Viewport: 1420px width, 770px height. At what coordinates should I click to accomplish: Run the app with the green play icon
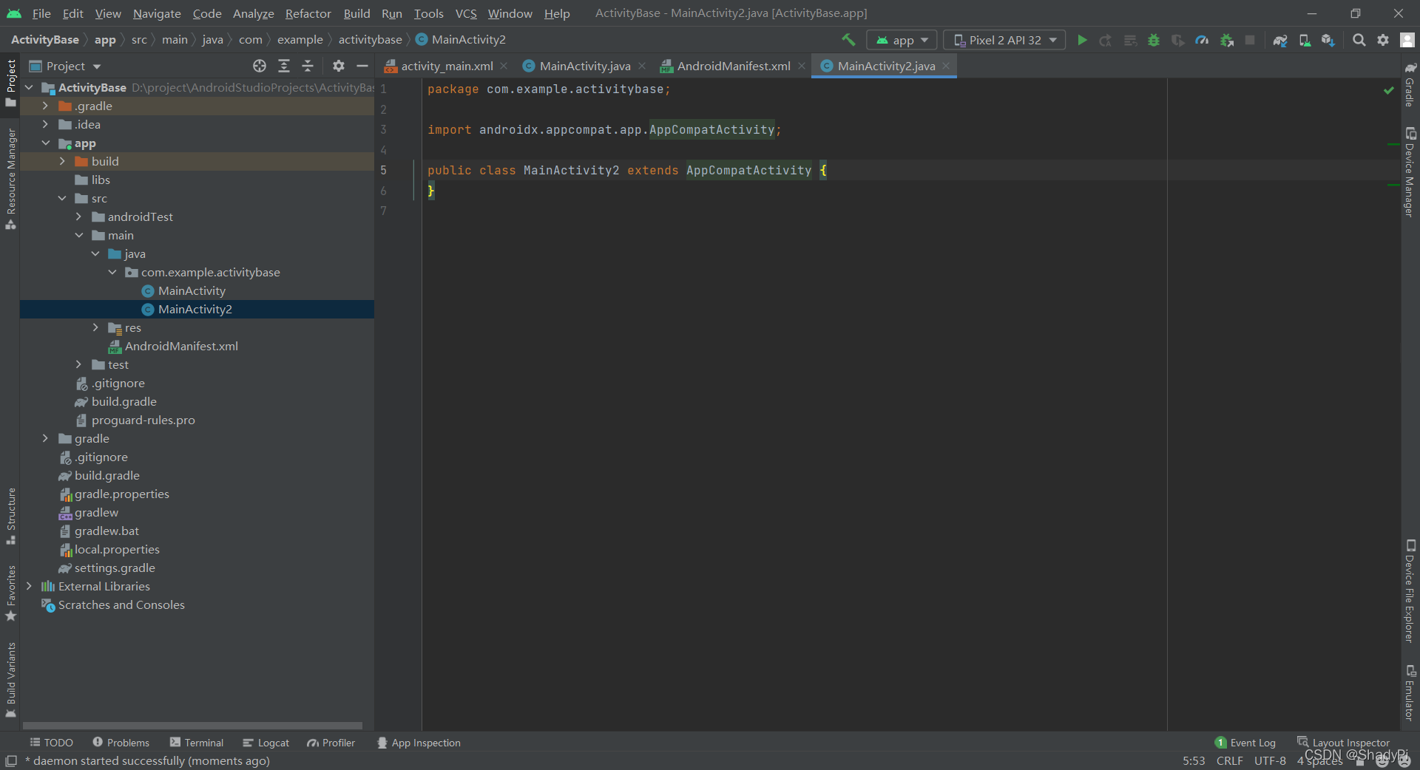(1082, 40)
